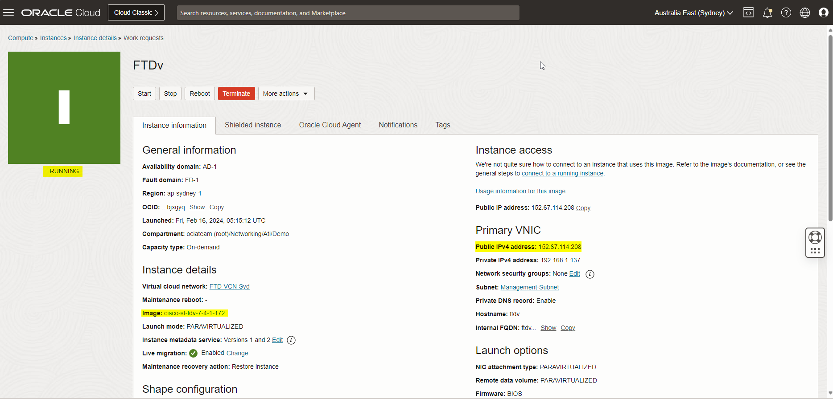The height and width of the screenshot is (399, 833).
Task: Reboot the FTDv instance
Action: [x=199, y=94]
